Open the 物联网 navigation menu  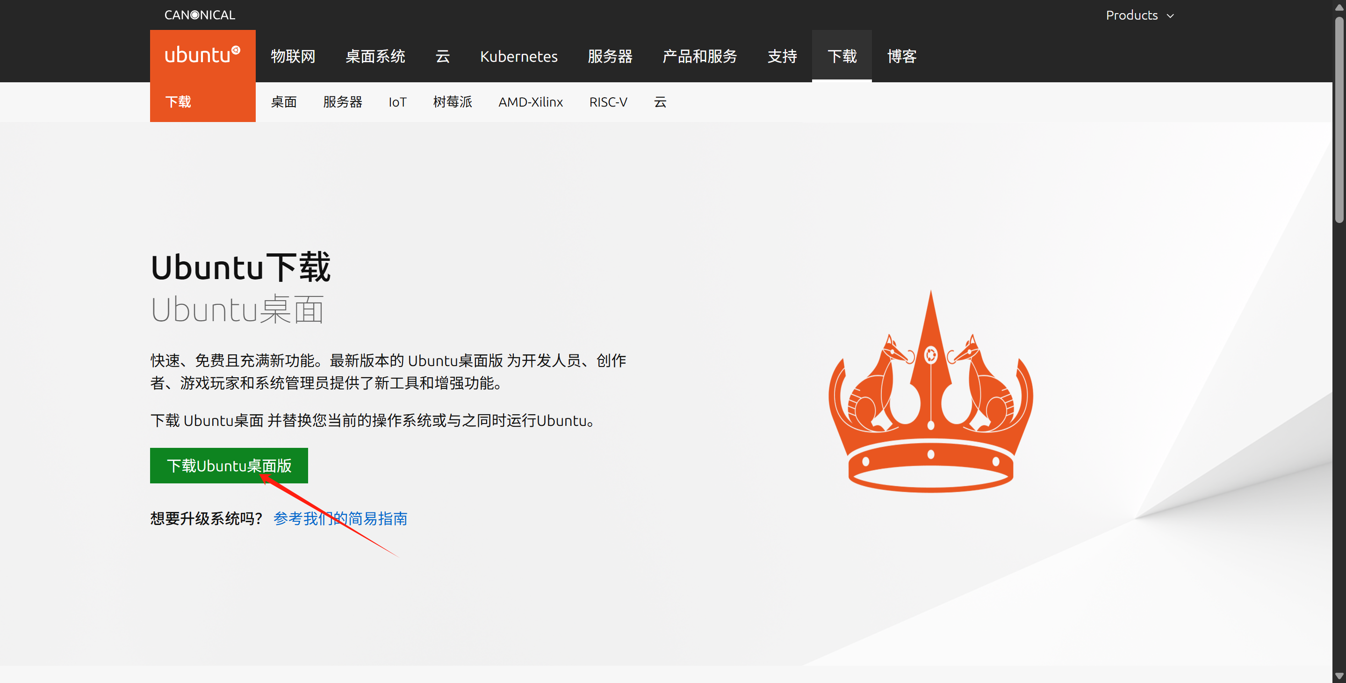pos(293,56)
